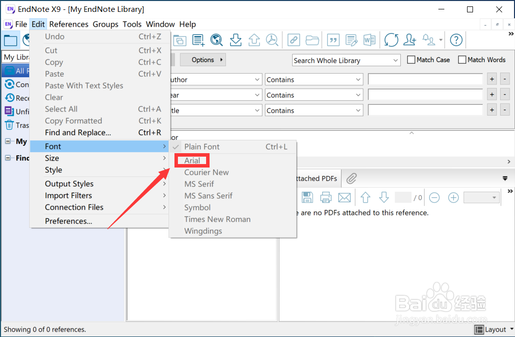Click the open link toolbar icon
Image resolution: width=515 pixels, height=337 pixels.
[293, 40]
